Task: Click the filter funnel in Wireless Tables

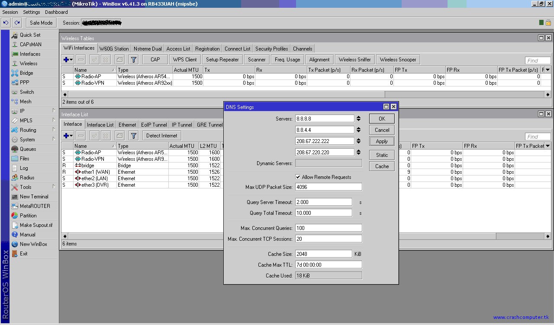Action: click(x=134, y=60)
